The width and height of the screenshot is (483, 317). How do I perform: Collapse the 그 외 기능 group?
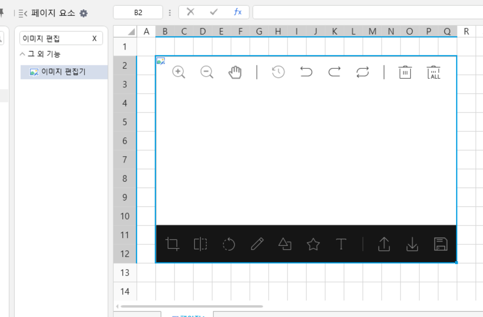pyautogui.click(x=22, y=54)
